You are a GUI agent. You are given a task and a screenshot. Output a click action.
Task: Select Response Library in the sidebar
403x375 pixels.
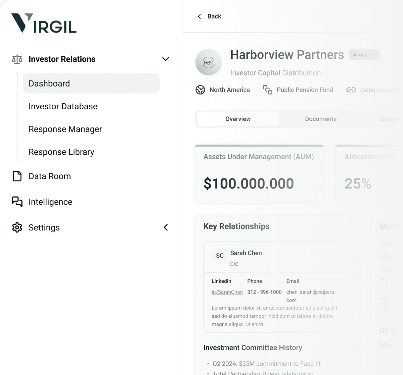click(x=61, y=152)
